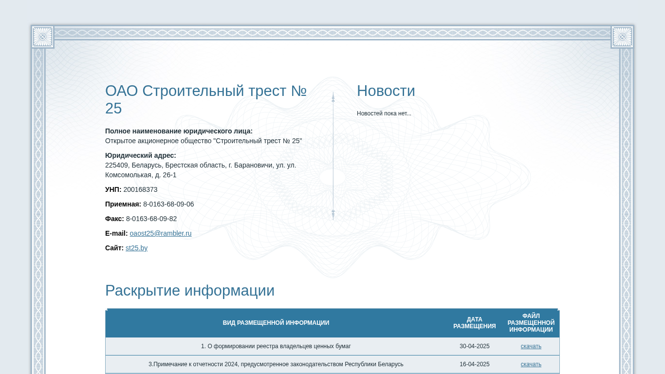
Task: Click the 'Раскрытие информации' heading
Action: pyautogui.click(x=190, y=291)
